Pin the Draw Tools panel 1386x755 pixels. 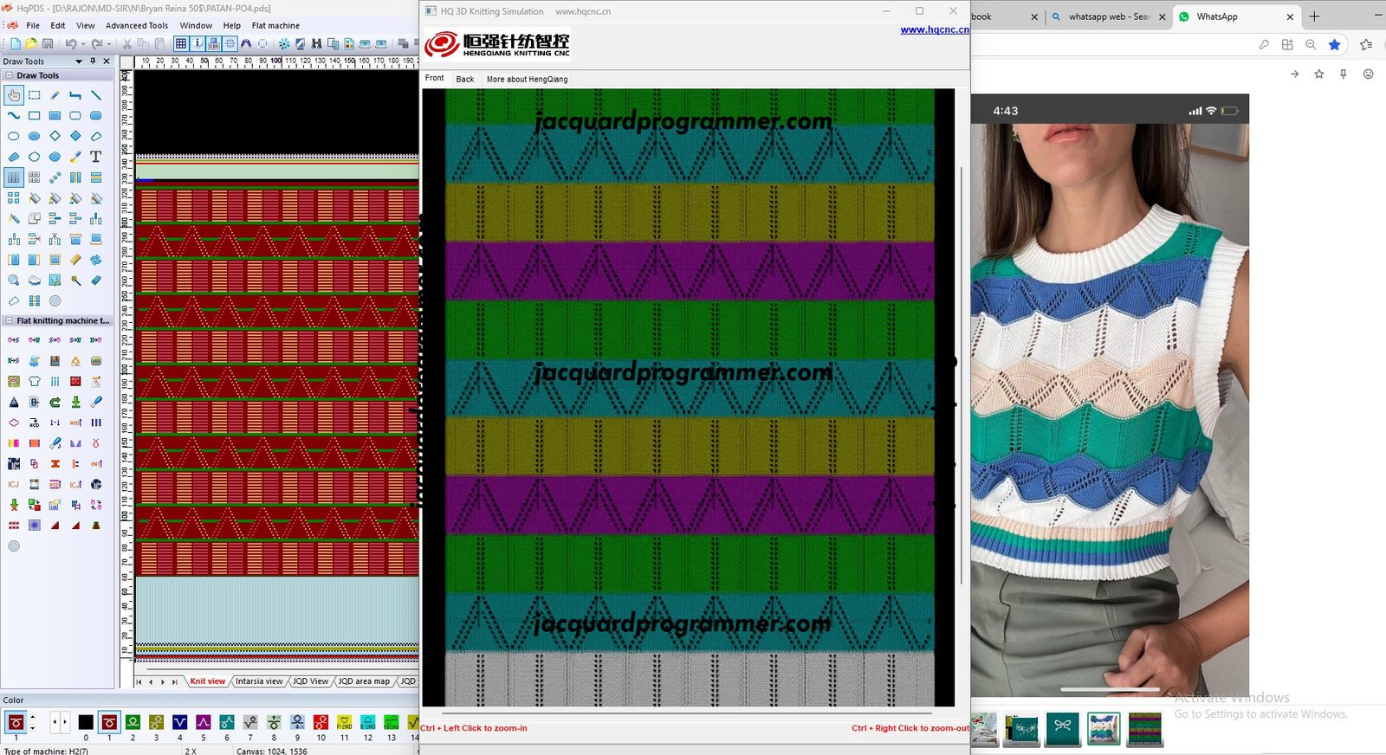(x=93, y=61)
